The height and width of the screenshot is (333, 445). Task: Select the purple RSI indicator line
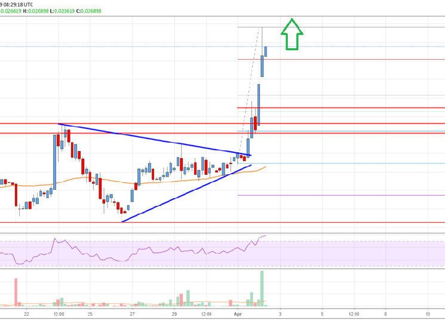click(133, 250)
